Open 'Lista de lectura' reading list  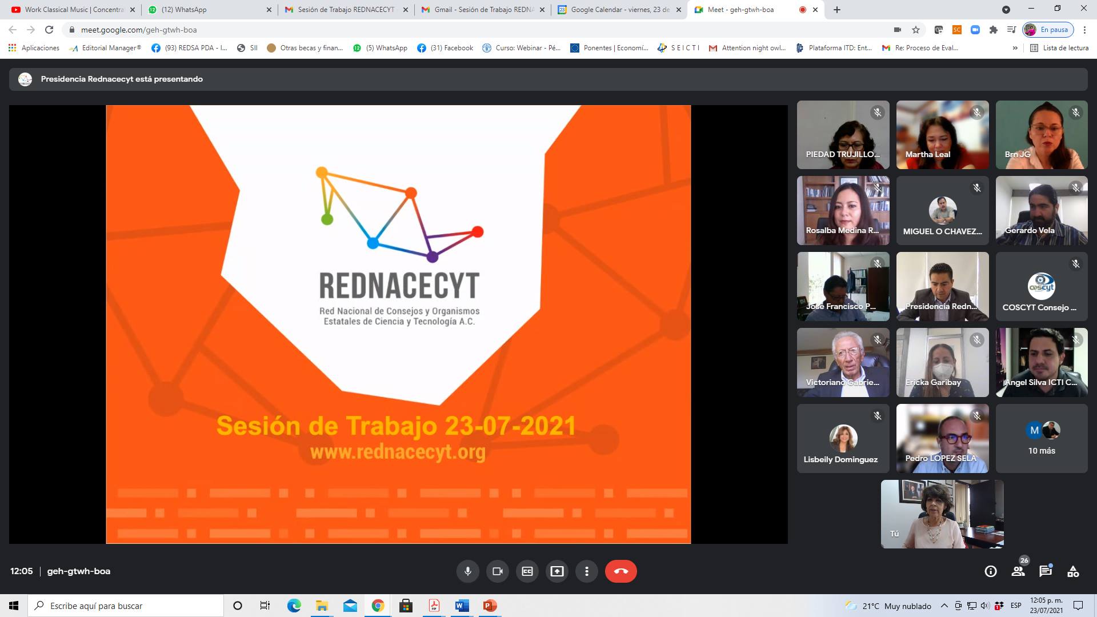[x=1059, y=48]
